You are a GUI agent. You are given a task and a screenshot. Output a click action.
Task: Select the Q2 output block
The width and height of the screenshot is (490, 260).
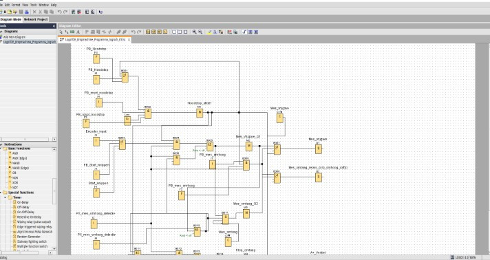[318, 177]
